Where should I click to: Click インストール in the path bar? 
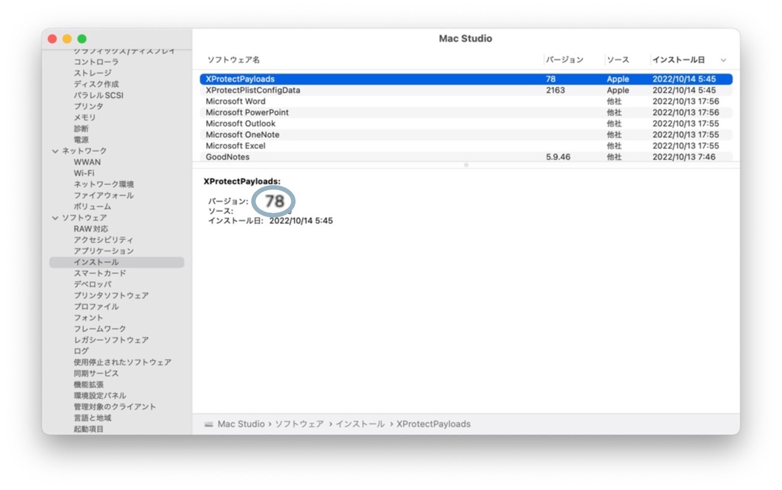pos(360,424)
